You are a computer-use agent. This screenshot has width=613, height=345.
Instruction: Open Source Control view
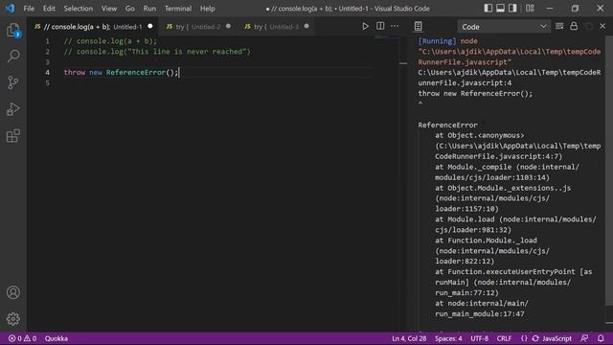pyautogui.click(x=13, y=82)
